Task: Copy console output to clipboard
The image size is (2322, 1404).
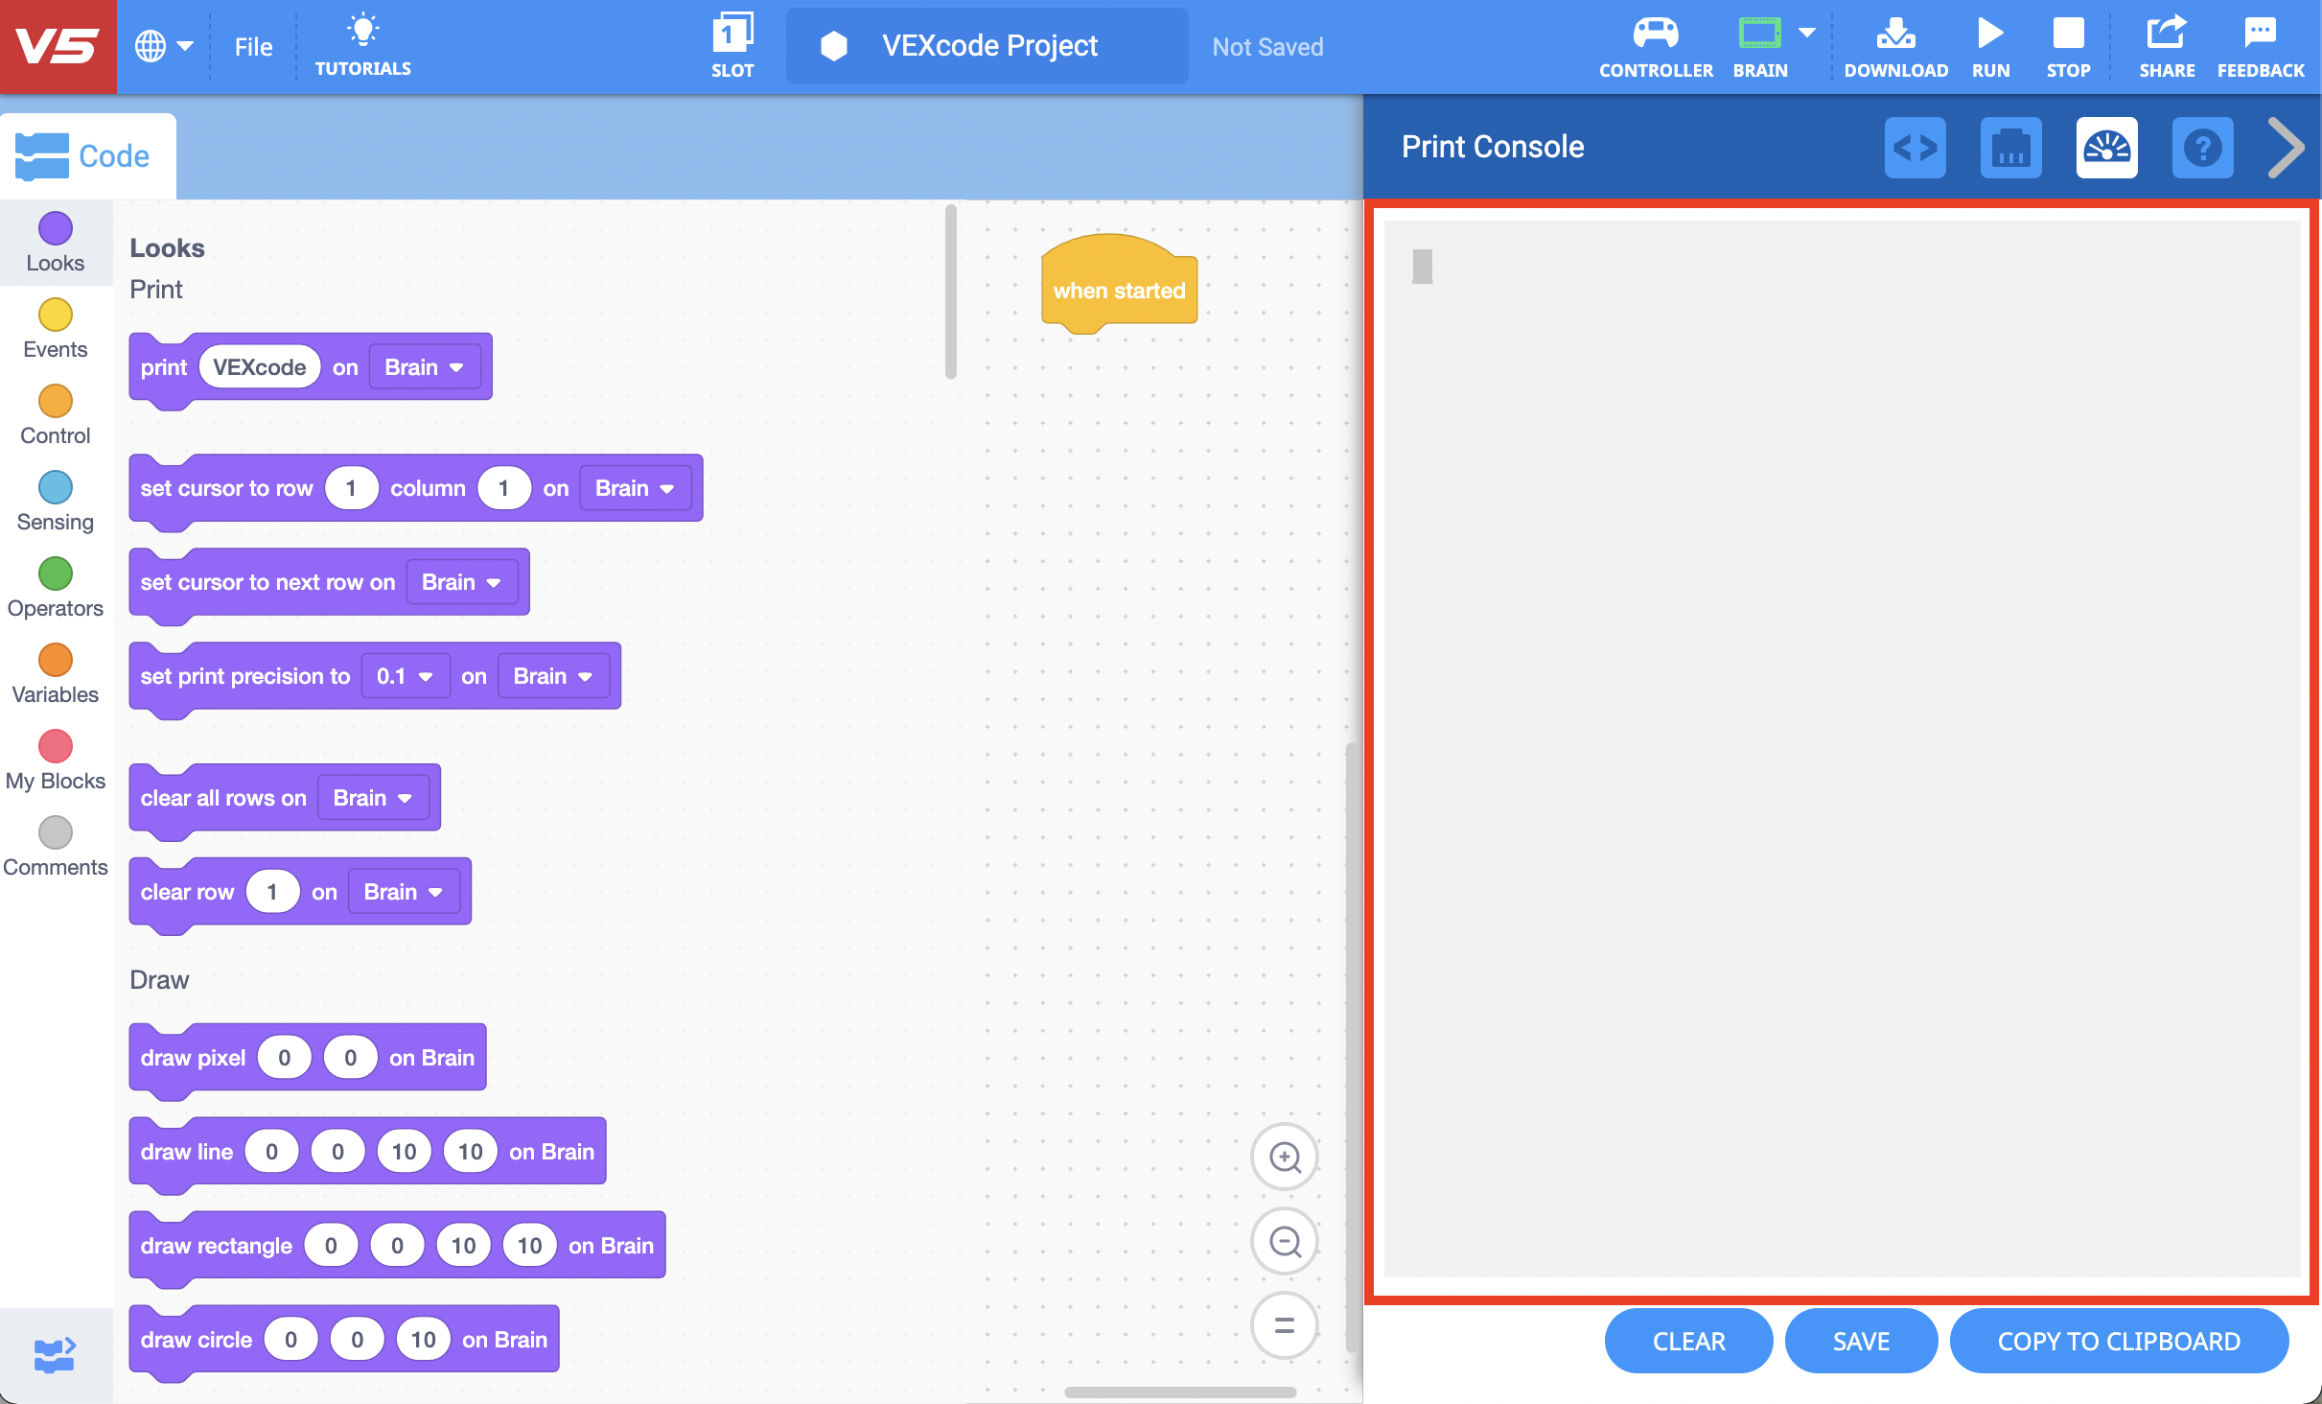Action: pyautogui.click(x=2119, y=1341)
